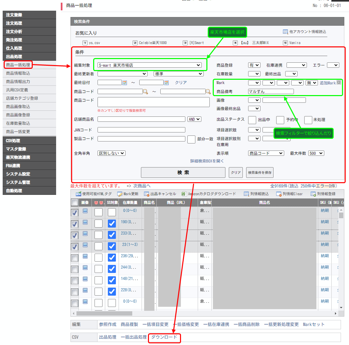Toggle the 出品中 status checkbox
Viewport: 349px width, 345px height.
coord(252,120)
